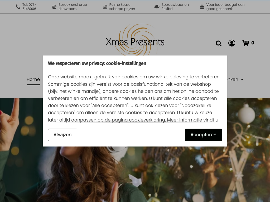Expand the dropdown arrow beside the partially hidden menu item
This screenshot has height=202, width=270.
242,79
